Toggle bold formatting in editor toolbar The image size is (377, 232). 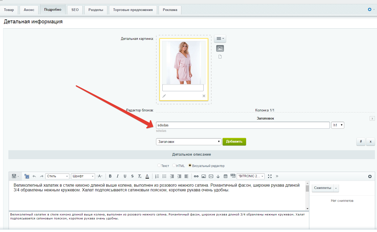pyautogui.click(x=110, y=176)
